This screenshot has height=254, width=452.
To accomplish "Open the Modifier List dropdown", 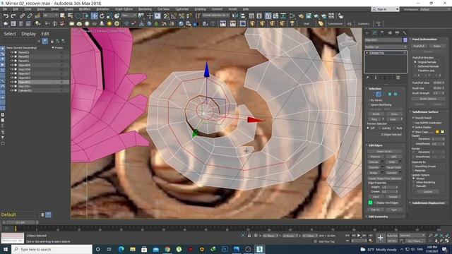I will pos(386,47).
